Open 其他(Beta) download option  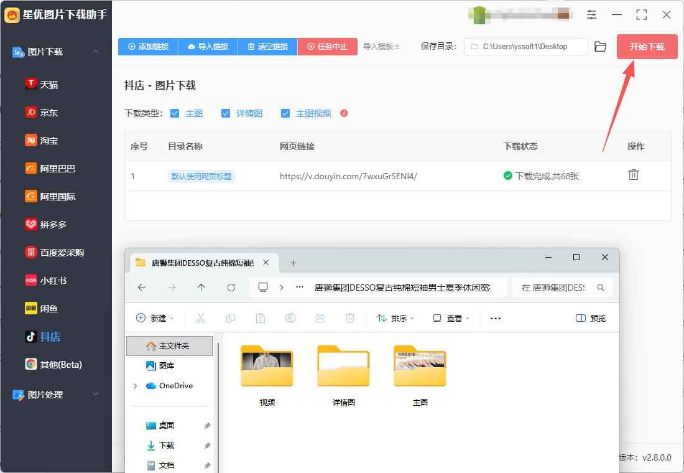53,364
